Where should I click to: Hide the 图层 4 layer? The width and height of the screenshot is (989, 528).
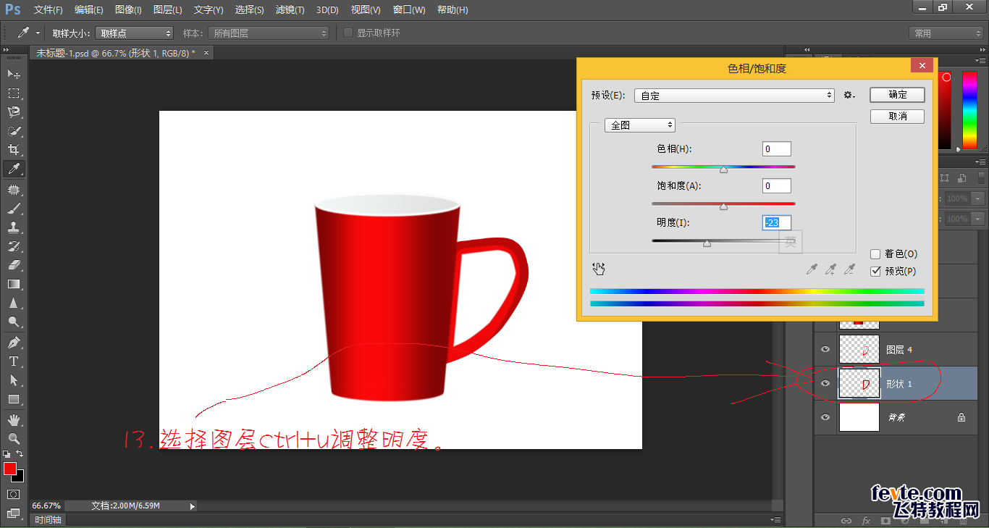[x=825, y=349]
